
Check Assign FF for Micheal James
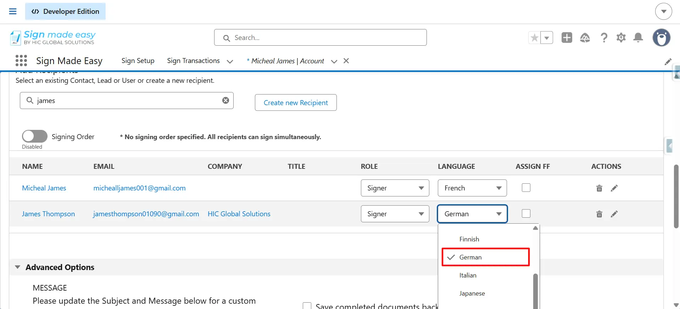(526, 188)
